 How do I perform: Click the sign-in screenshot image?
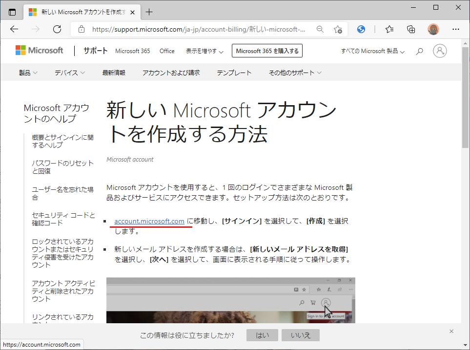[231, 300]
